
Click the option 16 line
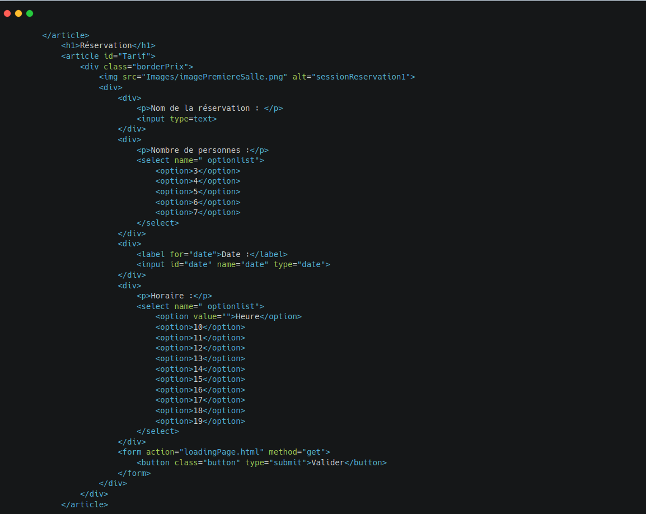[200, 390]
